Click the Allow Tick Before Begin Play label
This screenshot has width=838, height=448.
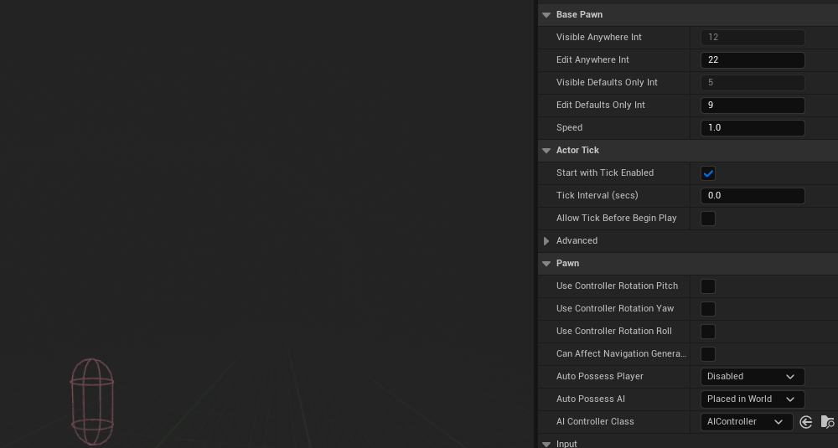616,219
